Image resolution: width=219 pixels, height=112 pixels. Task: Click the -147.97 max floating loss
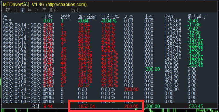pyautogui.click(x=195, y=41)
